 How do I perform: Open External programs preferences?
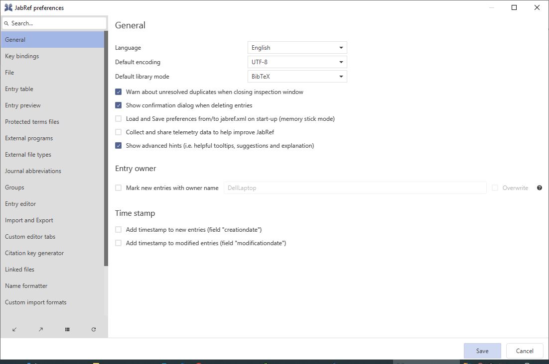click(x=52, y=138)
